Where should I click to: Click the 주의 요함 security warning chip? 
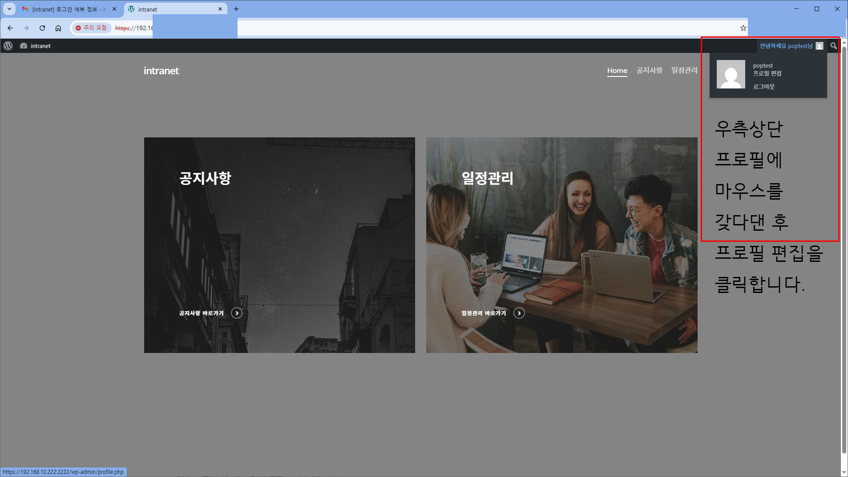pos(91,28)
